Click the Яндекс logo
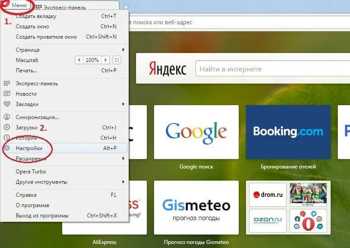350x248 pixels. point(168,69)
